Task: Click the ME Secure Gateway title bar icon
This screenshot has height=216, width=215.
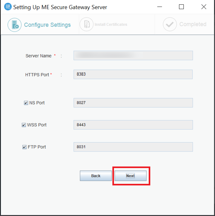Action: tap(8, 7)
